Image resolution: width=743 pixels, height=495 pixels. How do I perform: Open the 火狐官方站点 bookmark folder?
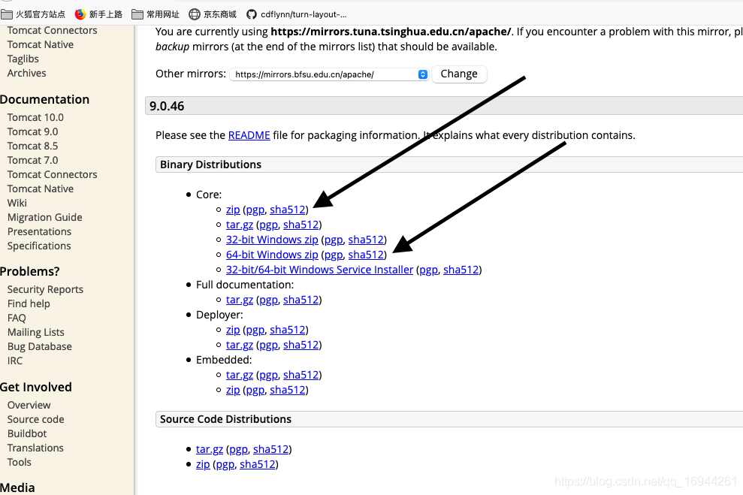[34, 14]
